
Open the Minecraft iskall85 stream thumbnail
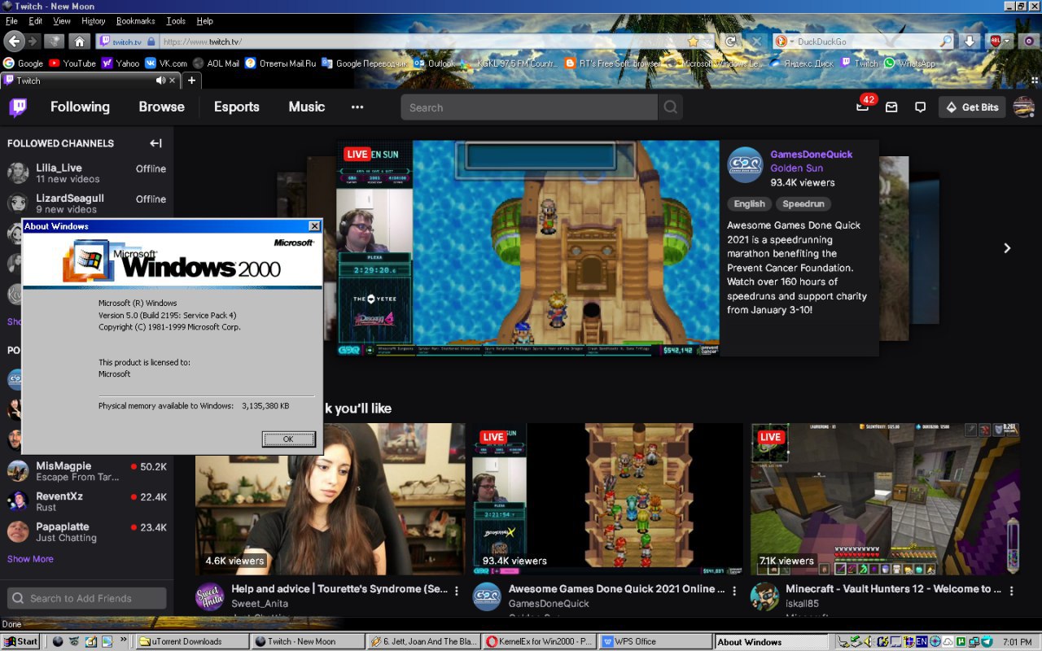pyautogui.click(x=885, y=499)
